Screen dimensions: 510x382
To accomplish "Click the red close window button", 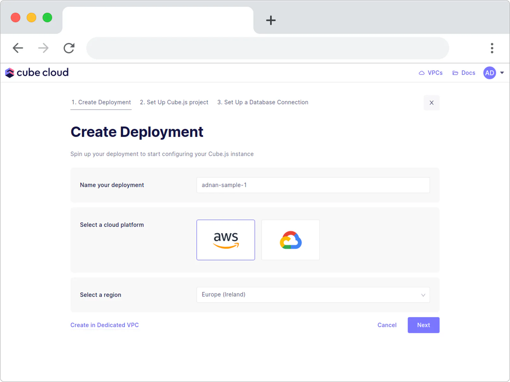I will (x=16, y=18).
